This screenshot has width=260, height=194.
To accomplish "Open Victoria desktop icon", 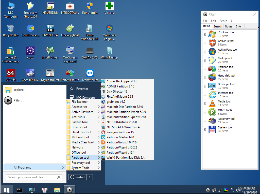I will click(109, 8).
